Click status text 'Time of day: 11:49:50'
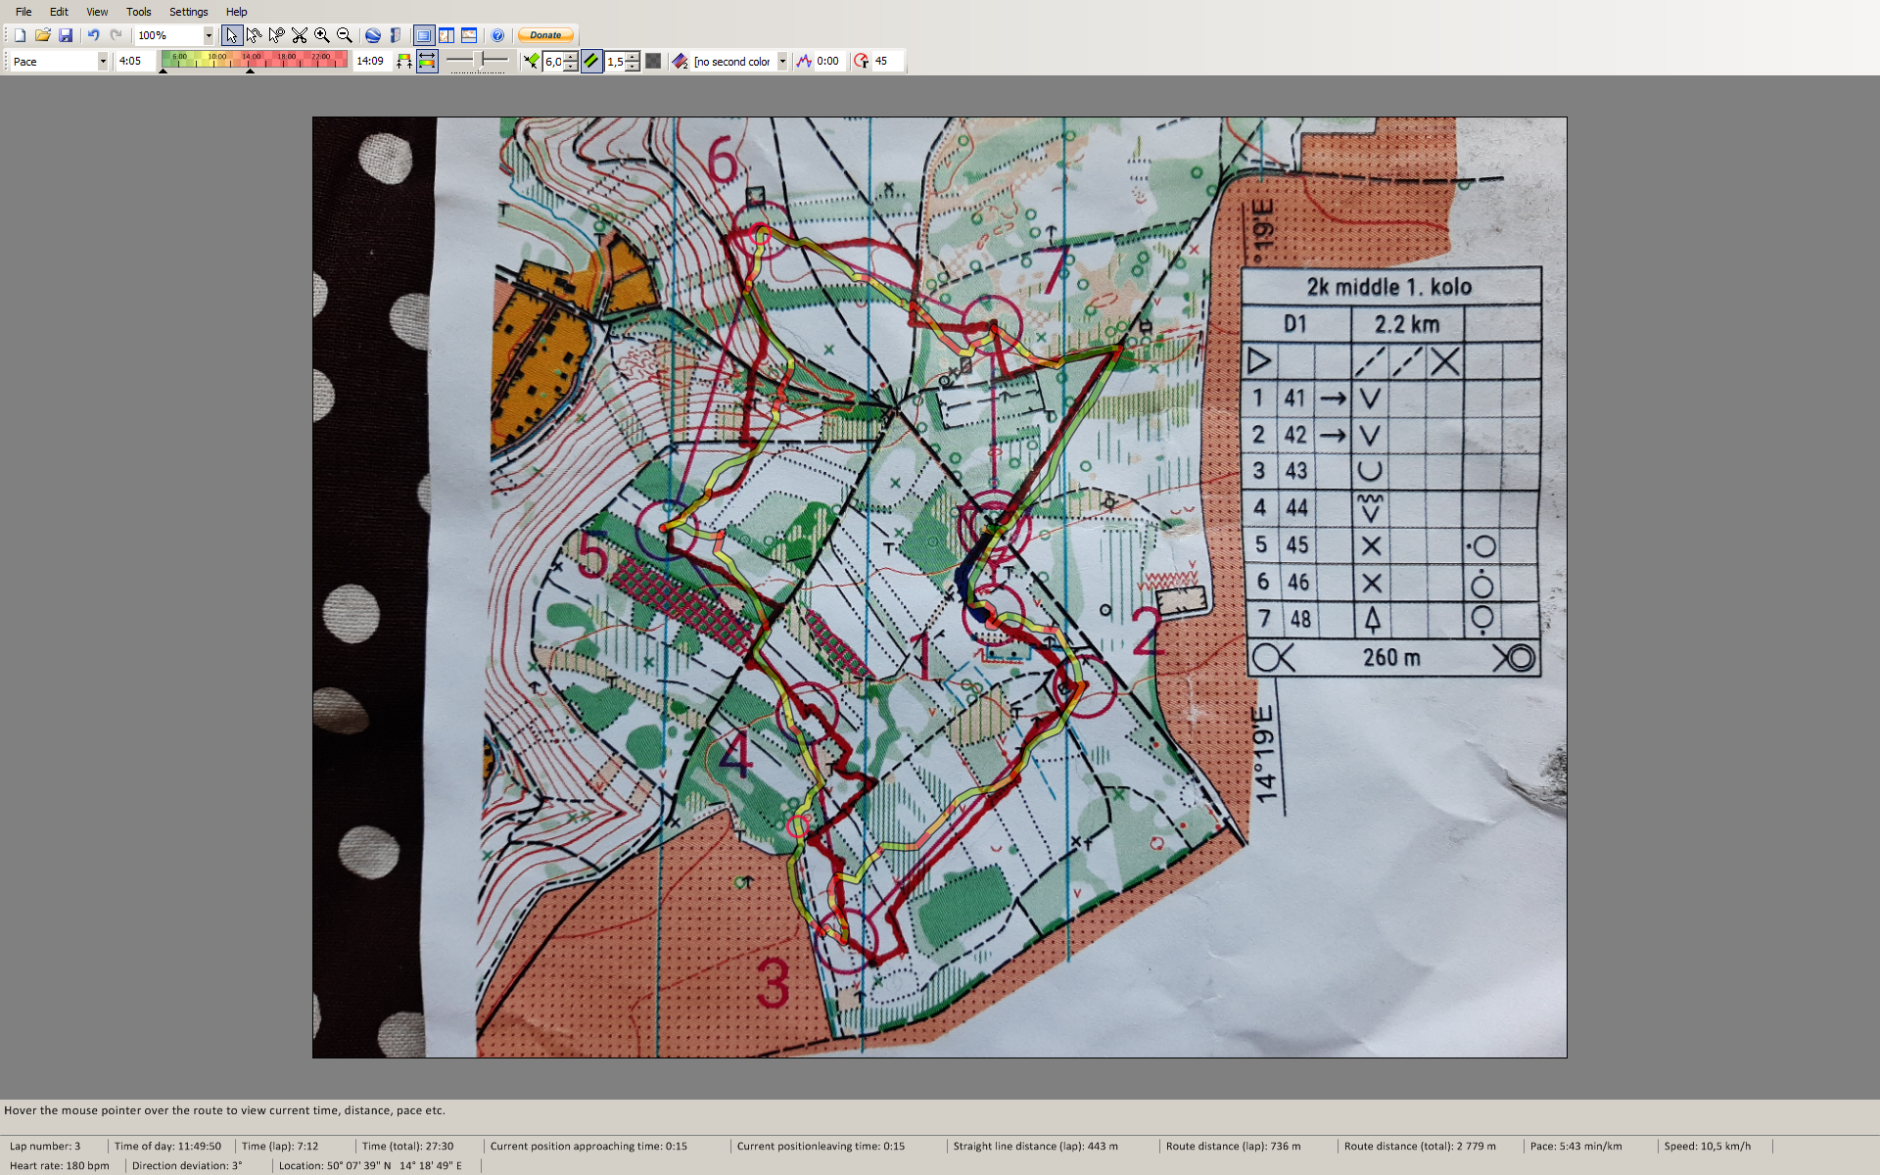Screen dimensions: 1880x1175 coord(167,1146)
